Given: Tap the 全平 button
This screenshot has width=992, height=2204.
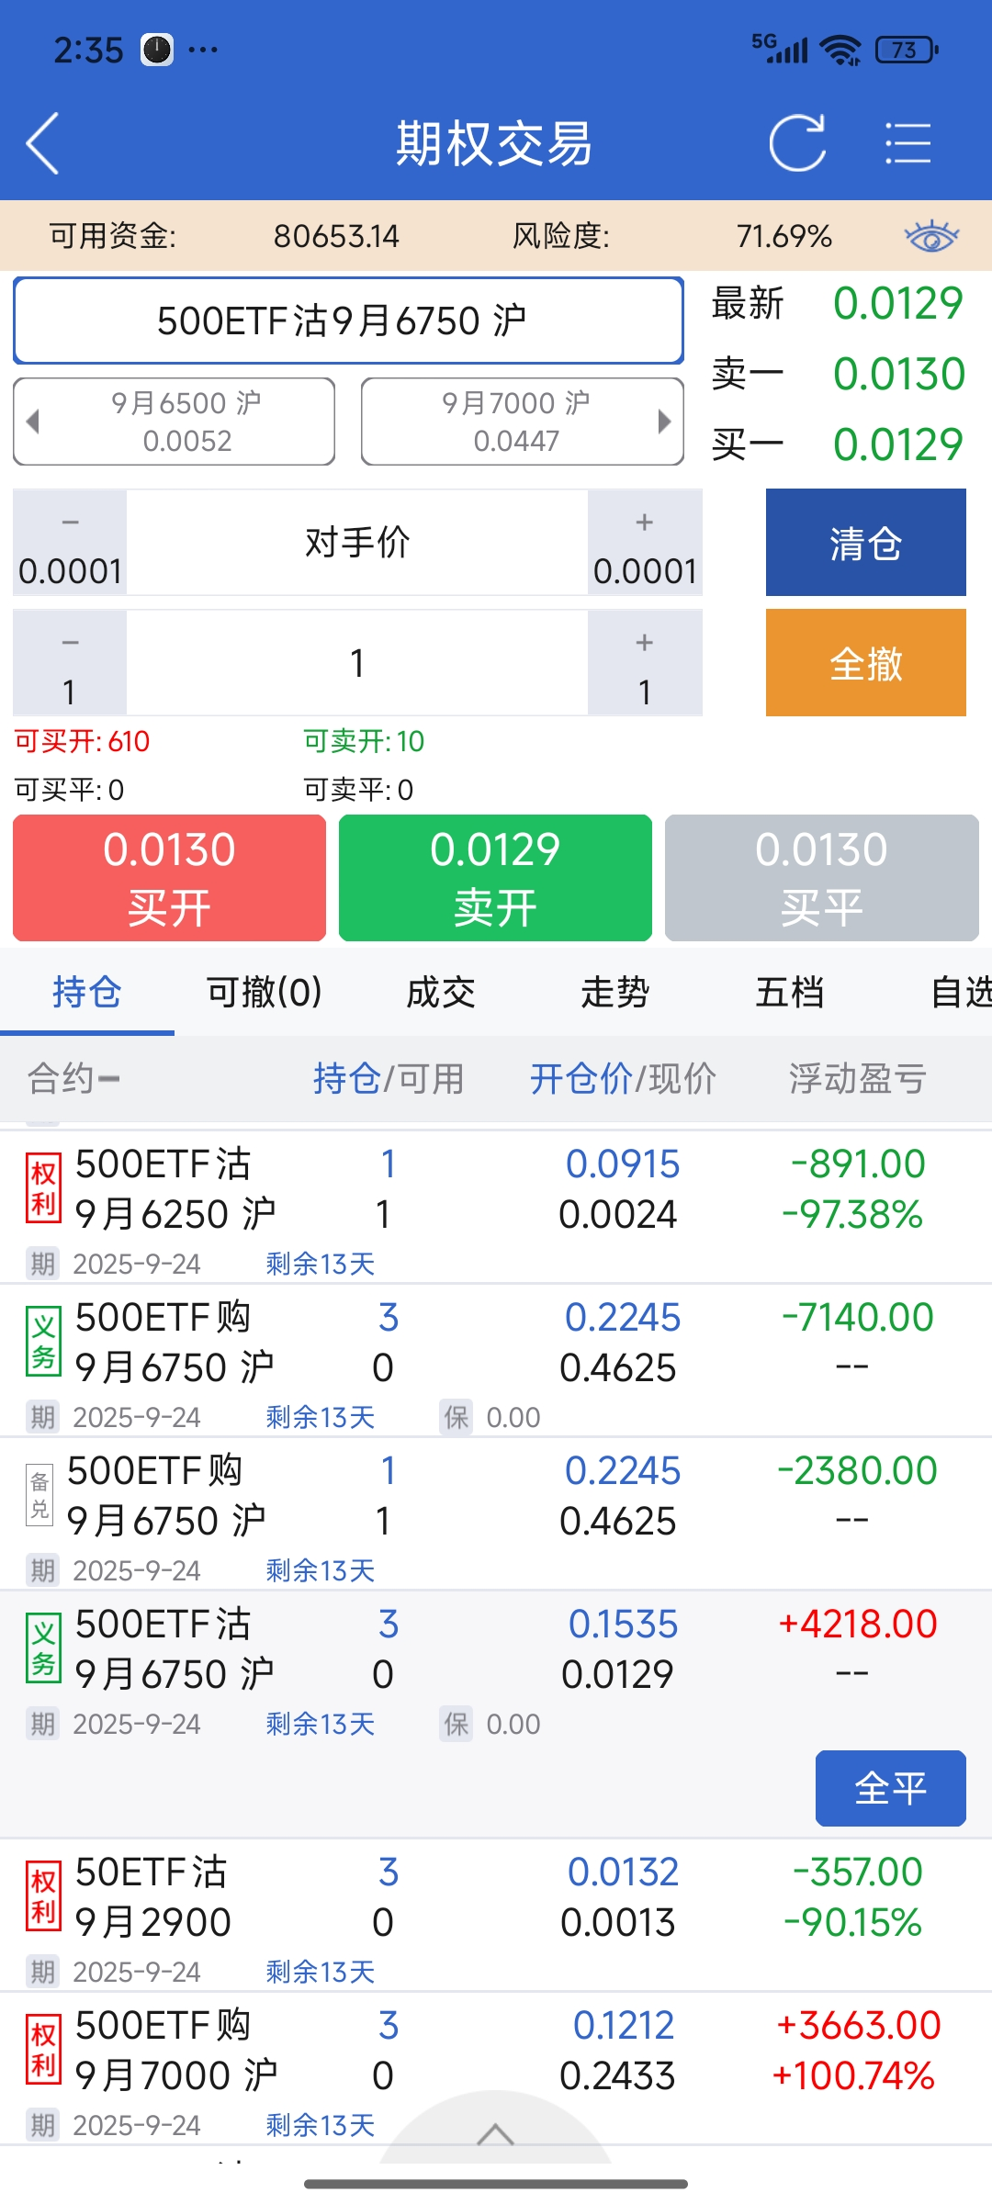Looking at the screenshot, I should click(x=890, y=1788).
